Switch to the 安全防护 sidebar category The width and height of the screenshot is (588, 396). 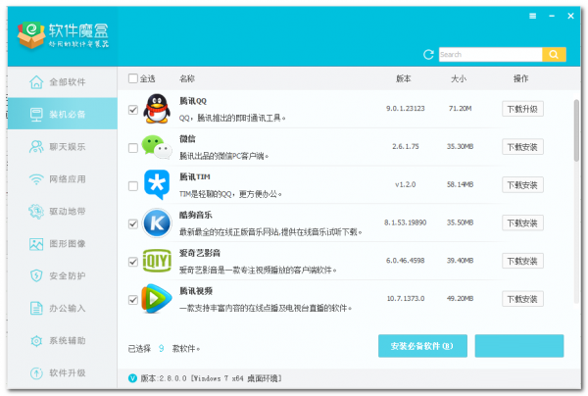pos(61,275)
